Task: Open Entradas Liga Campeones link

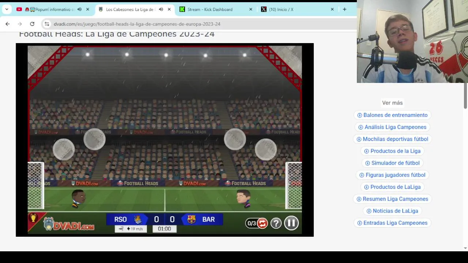Action: [x=392, y=223]
